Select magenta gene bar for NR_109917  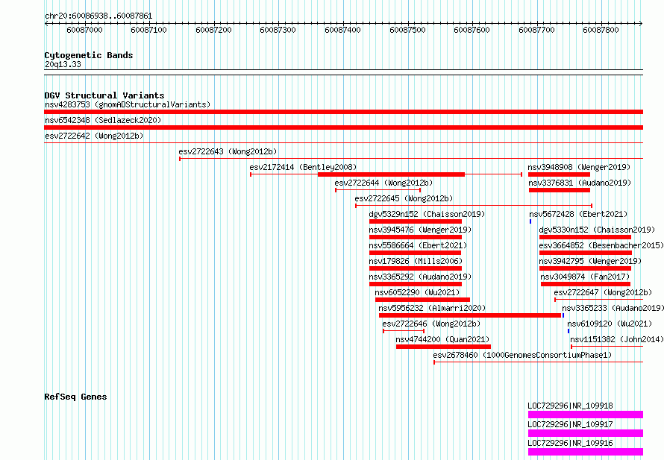586,433
